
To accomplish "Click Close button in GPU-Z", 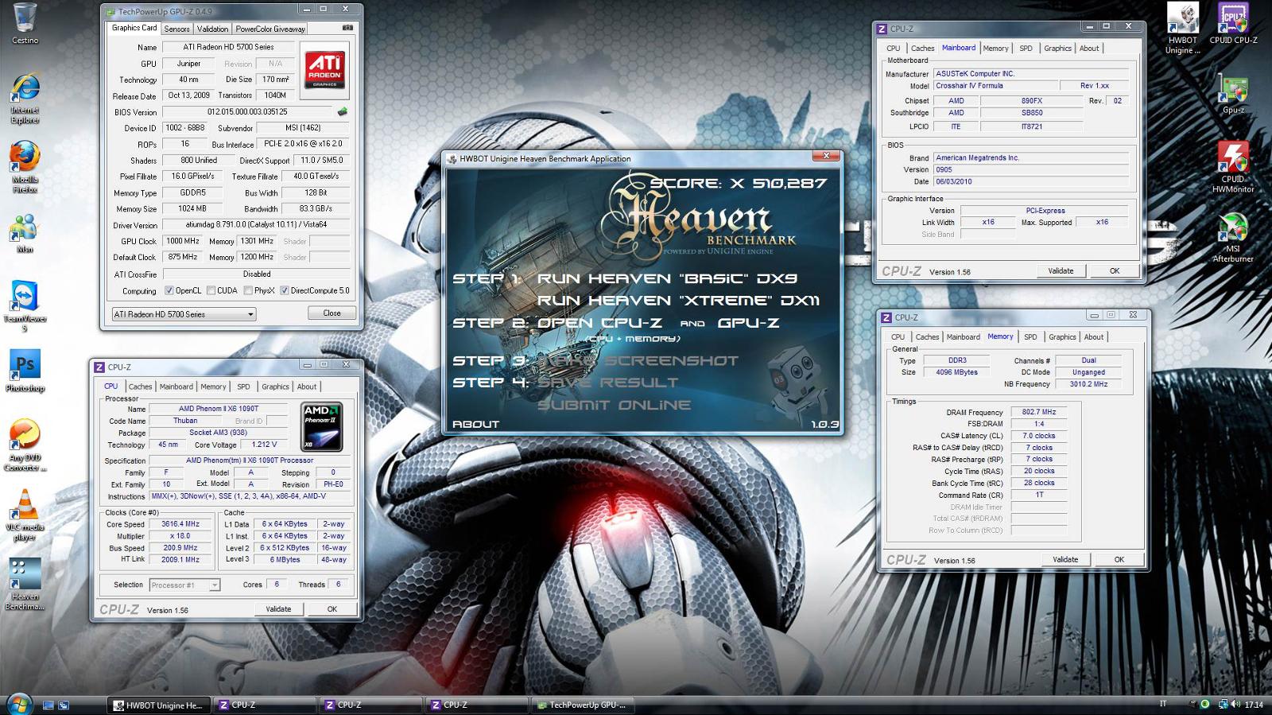I will (332, 313).
